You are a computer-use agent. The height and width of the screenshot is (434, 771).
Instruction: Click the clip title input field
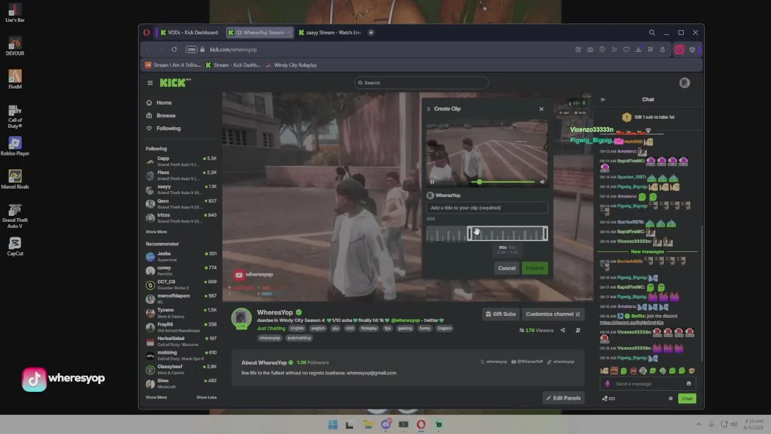pos(487,207)
